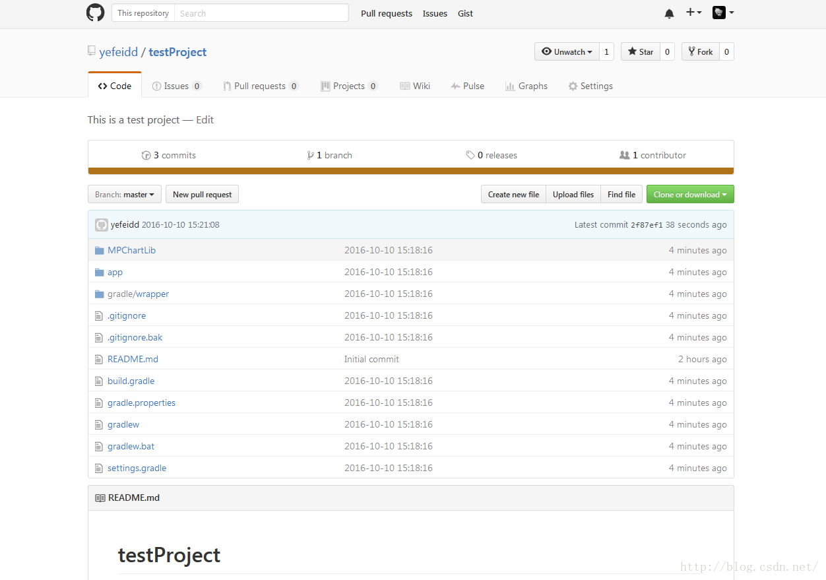The width and height of the screenshot is (826, 580).
Task: Open the Branch: master selector
Action: pyautogui.click(x=124, y=194)
